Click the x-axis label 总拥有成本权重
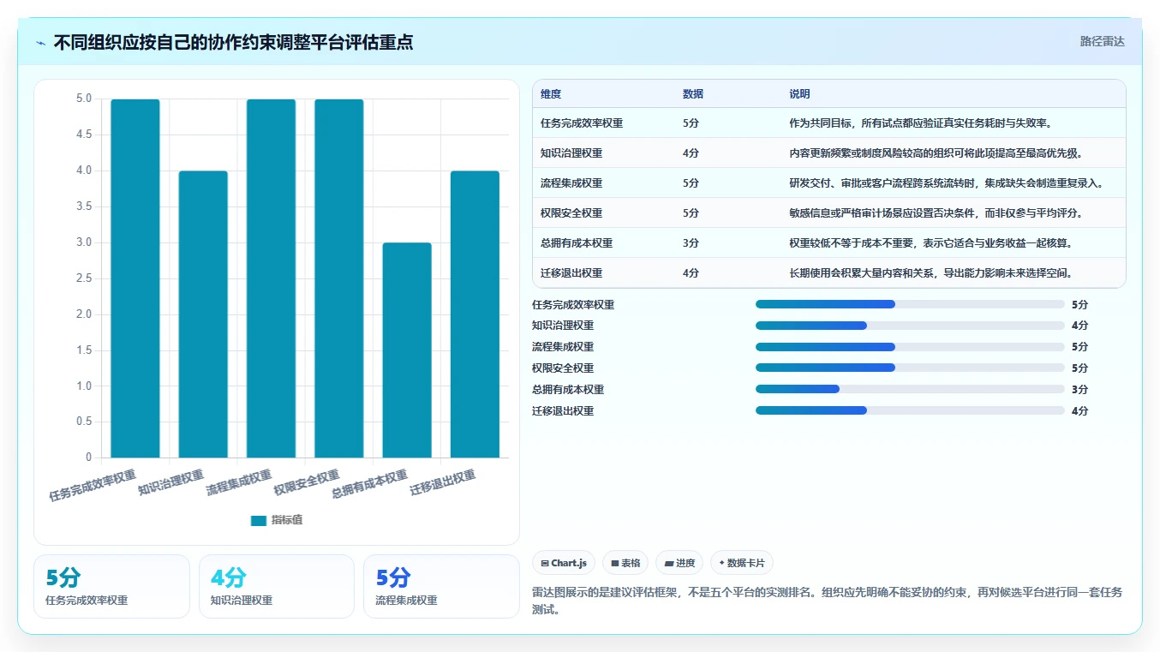1160x652 pixels. click(x=369, y=485)
